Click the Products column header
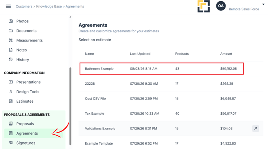The width and height of the screenshot is (268, 149). [x=182, y=54]
